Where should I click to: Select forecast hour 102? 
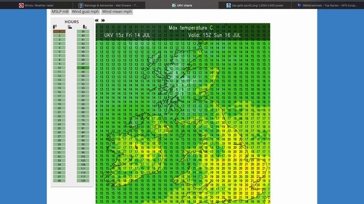click(x=83, y=156)
